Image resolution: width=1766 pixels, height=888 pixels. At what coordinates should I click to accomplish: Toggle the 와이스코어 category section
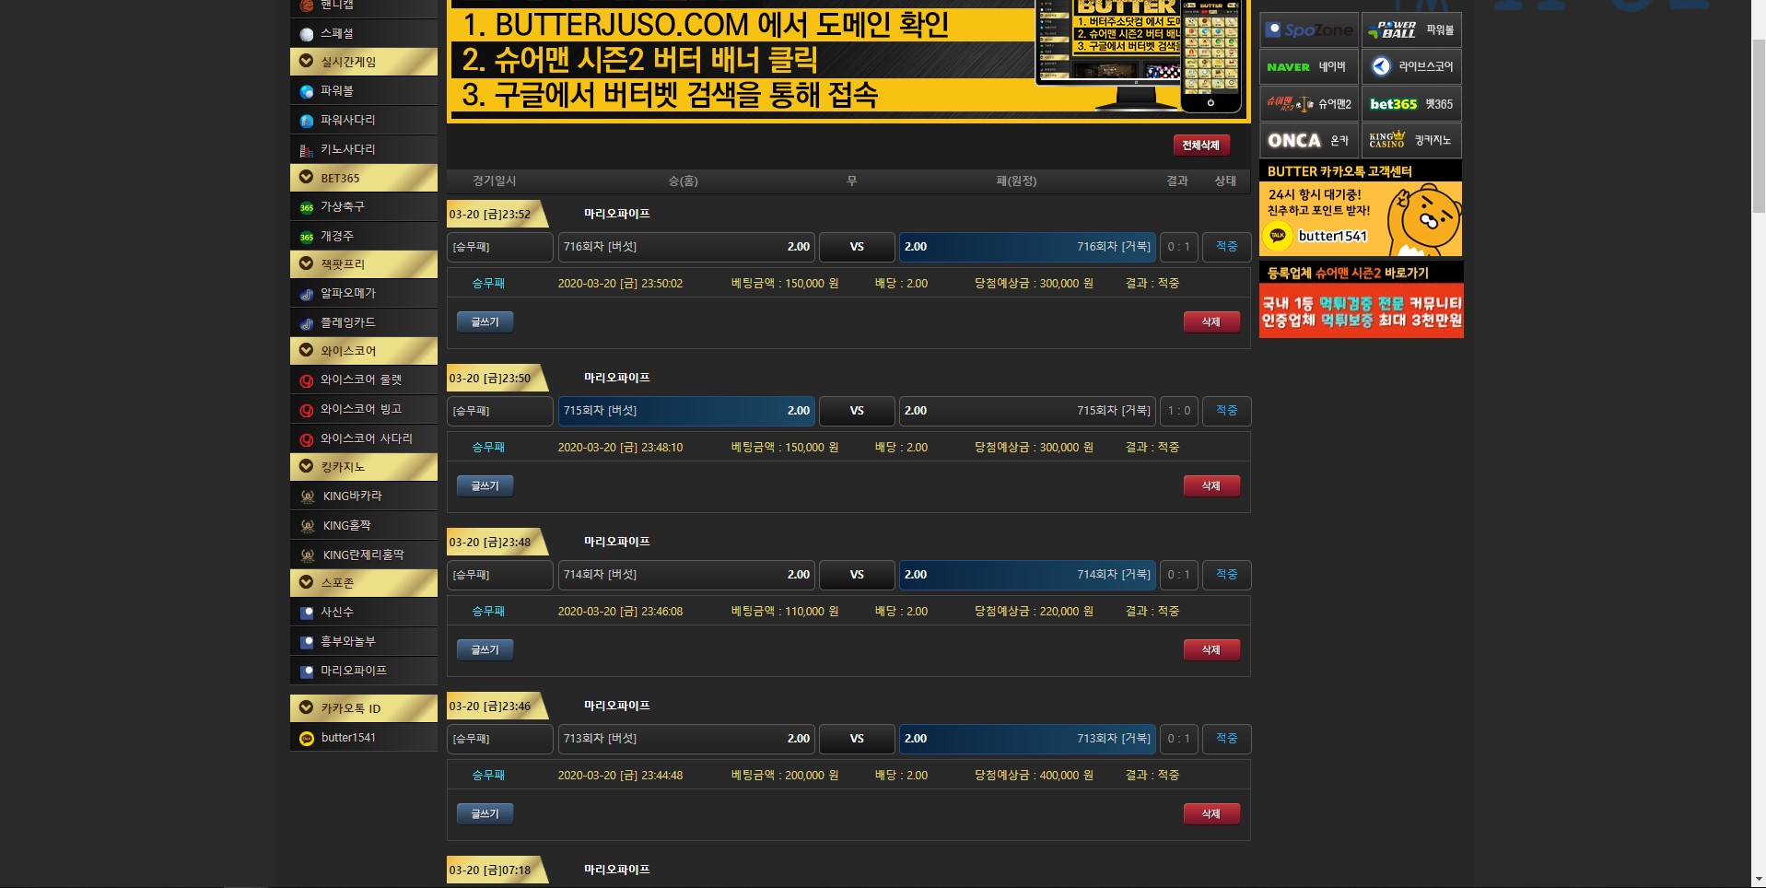pos(364,351)
